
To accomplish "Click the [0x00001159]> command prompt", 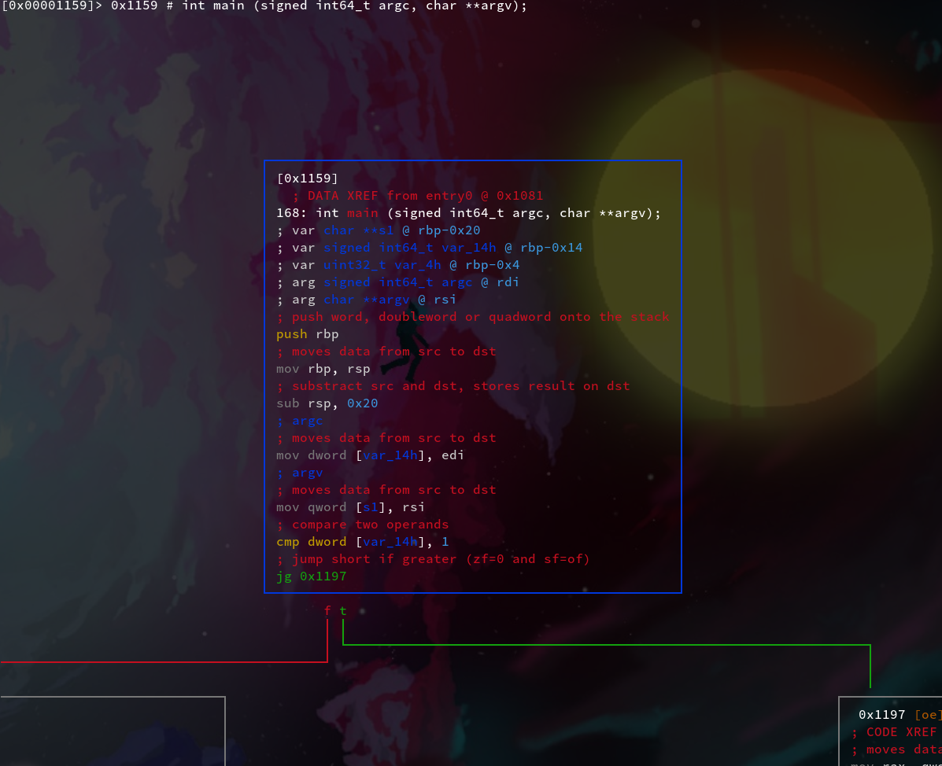I will (x=51, y=6).
